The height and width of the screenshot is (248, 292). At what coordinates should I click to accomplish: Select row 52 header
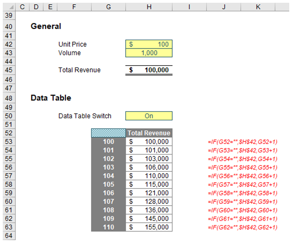(9, 133)
